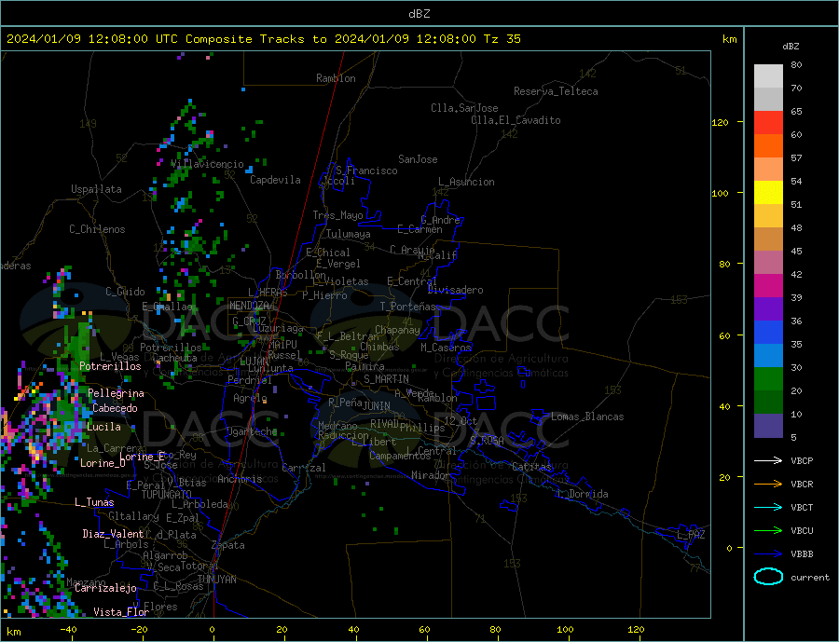Click the Composite Tracks timestamp header
839x642 pixels.
coord(263,39)
